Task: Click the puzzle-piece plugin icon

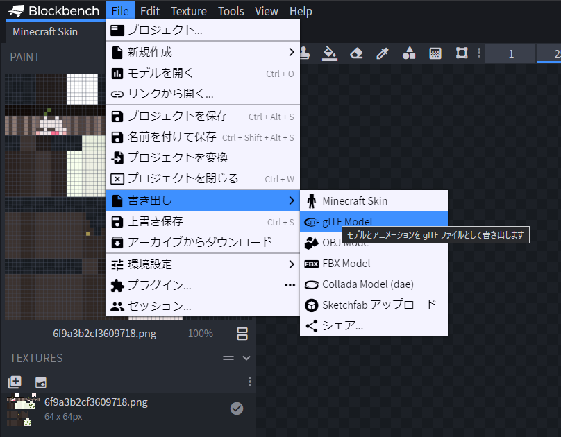Action: pyautogui.click(x=117, y=286)
